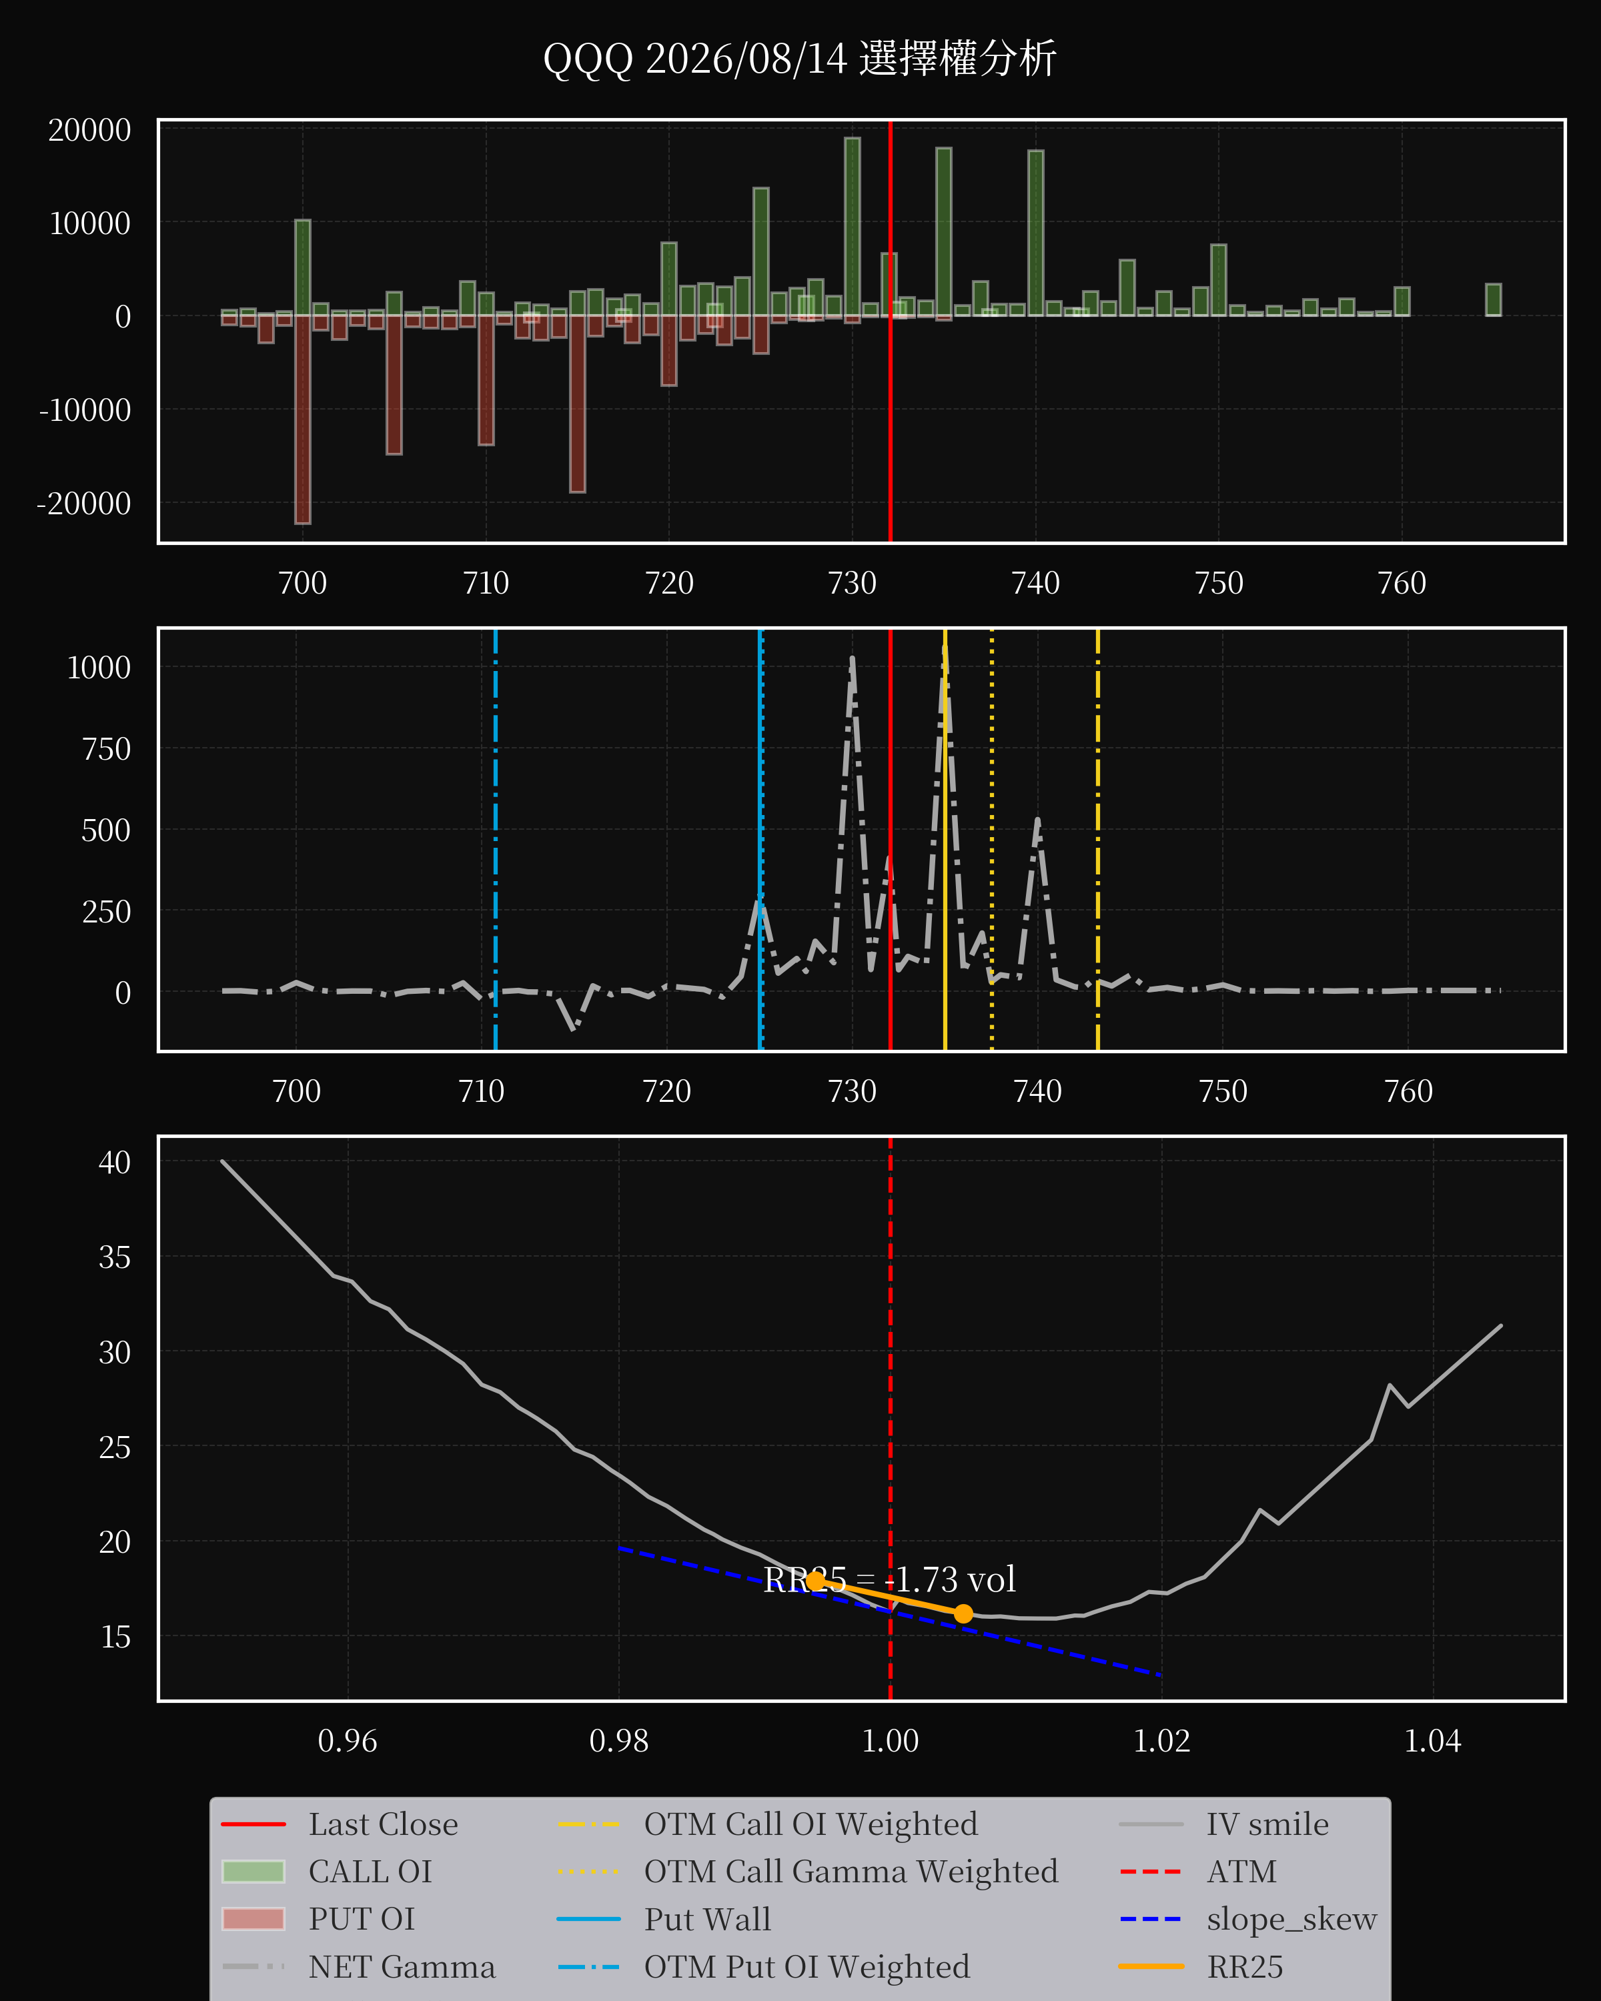Click the 0.98 x-axis label in IV chart

(619, 1740)
